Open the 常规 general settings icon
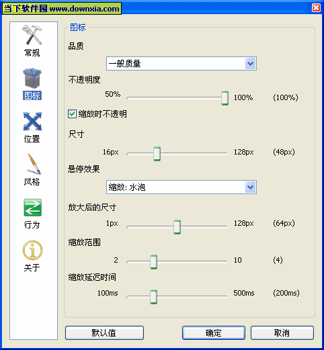Image resolution: width=324 pixels, height=350 pixels. click(32, 35)
